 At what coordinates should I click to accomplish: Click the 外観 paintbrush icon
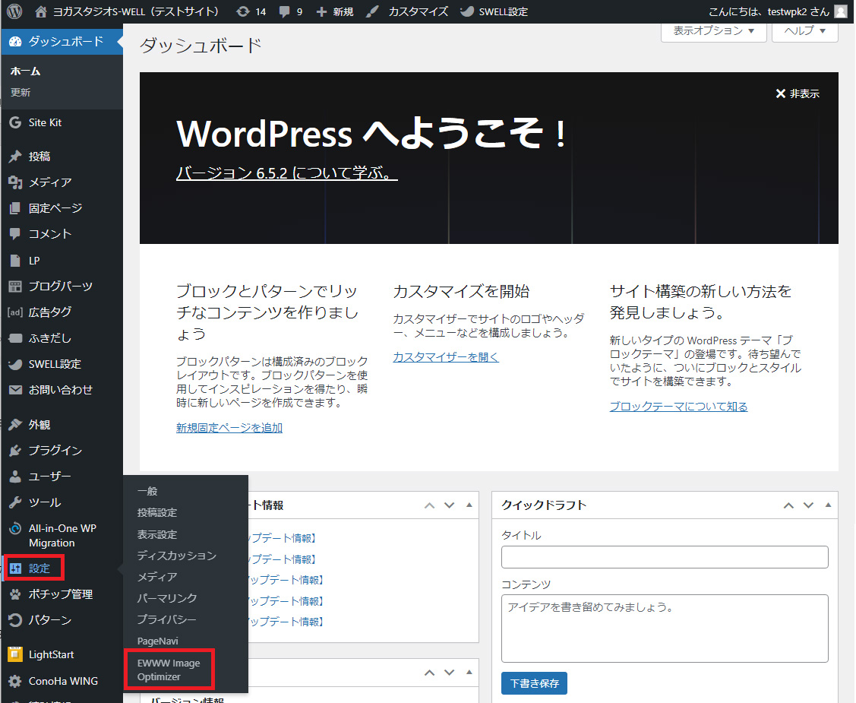[15, 424]
